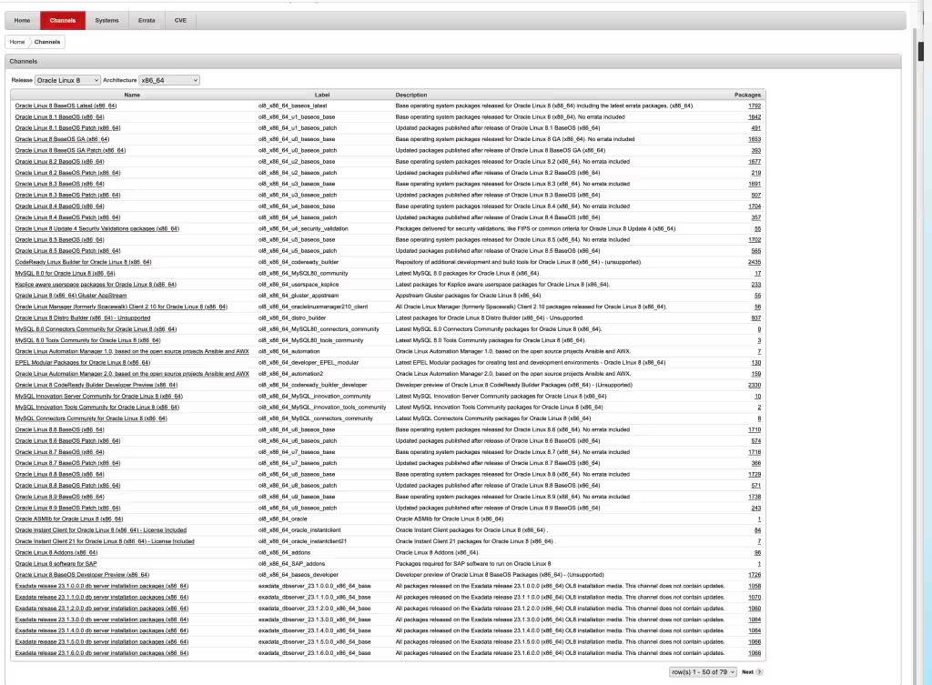Image resolution: width=932 pixels, height=685 pixels.
Task: Open the Home tab
Action: click(x=22, y=20)
